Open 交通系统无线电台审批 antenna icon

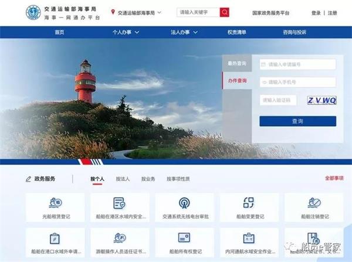tap(184, 203)
